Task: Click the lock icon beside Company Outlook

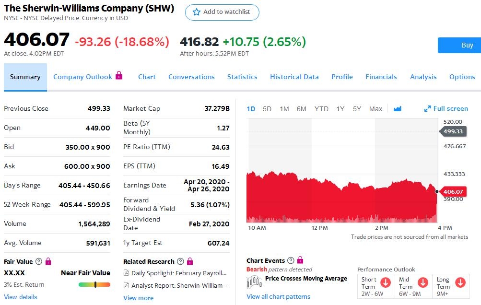Action: click(119, 76)
